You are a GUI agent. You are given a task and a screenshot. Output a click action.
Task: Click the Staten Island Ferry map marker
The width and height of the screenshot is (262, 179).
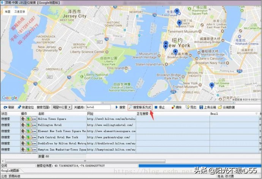[x=166, y=64]
